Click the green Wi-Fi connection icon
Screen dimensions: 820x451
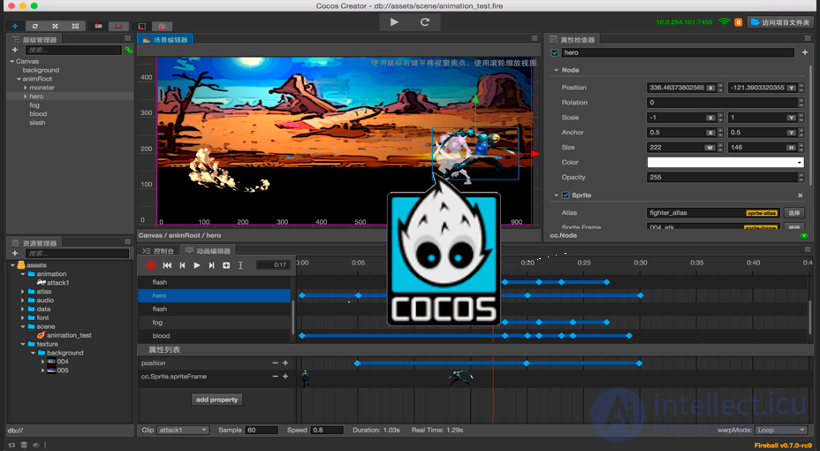[x=725, y=22]
